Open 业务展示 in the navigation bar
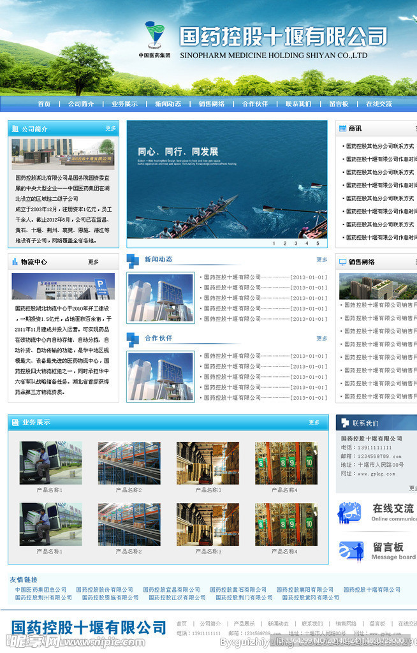 [124, 104]
